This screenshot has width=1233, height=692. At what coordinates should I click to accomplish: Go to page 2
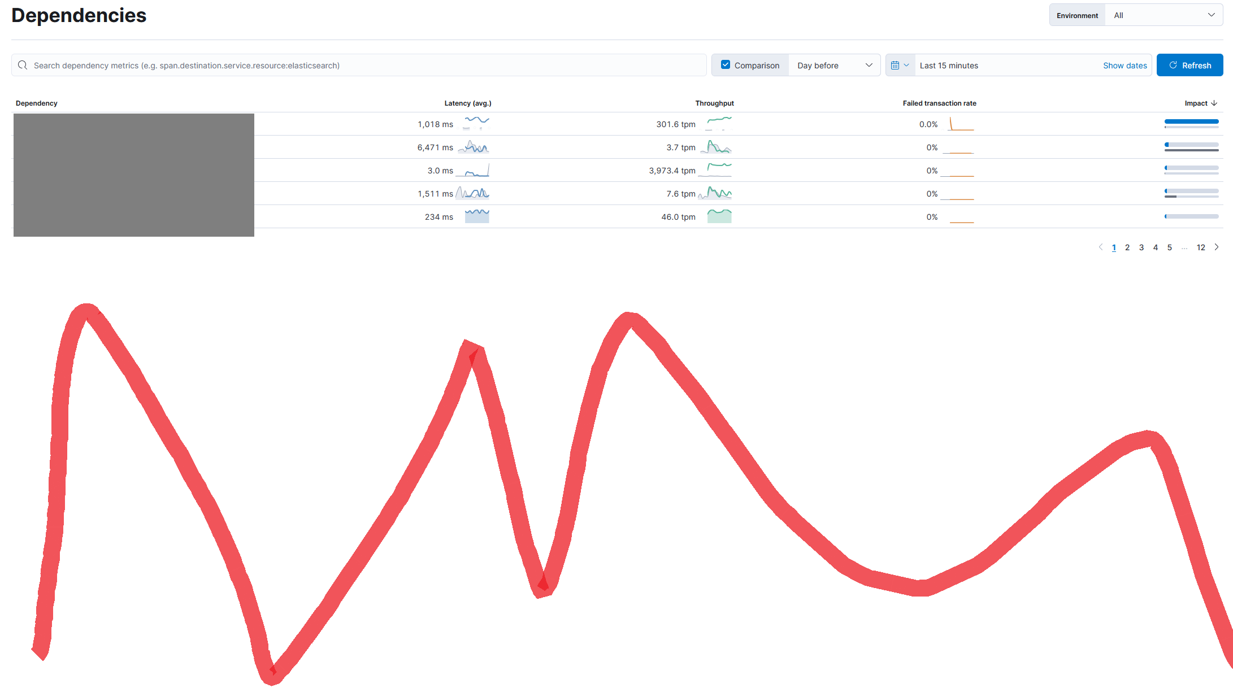click(1127, 247)
